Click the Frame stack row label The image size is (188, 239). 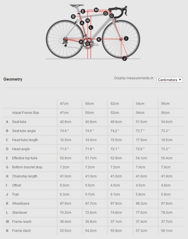(x=21, y=231)
